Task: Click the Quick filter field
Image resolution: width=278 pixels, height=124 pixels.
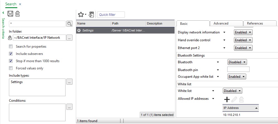Action: 111,15
